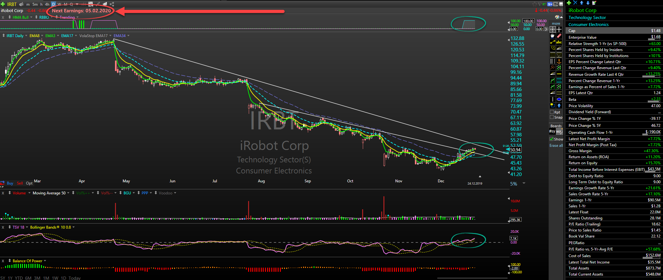
Task: Toggle the Rpt checkbox
Action: coord(552,112)
